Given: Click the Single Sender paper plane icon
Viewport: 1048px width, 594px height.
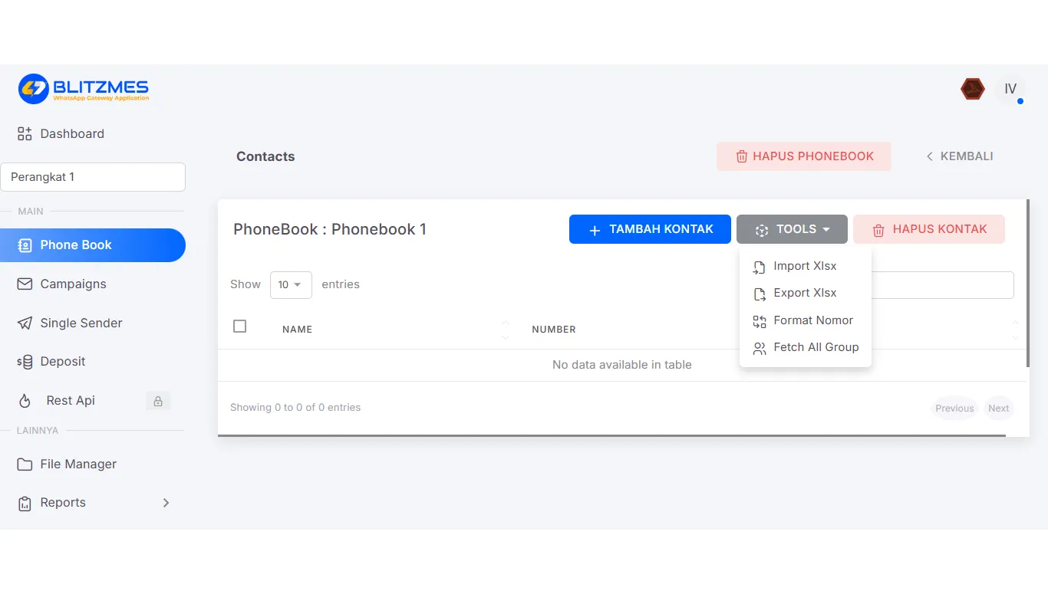Looking at the screenshot, I should pyautogui.click(x=25, y=323).
